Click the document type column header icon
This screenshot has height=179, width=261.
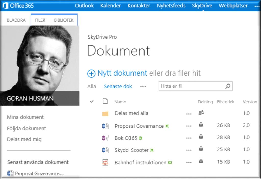105,101
